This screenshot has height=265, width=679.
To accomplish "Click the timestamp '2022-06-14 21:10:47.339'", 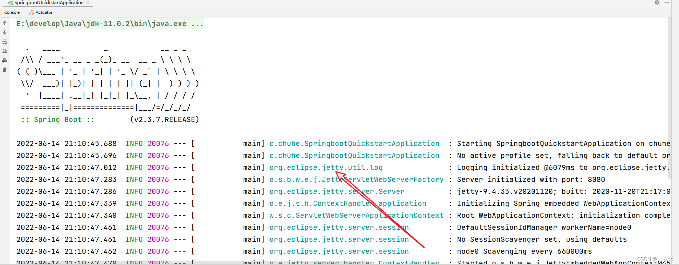I will click(67, 203).
